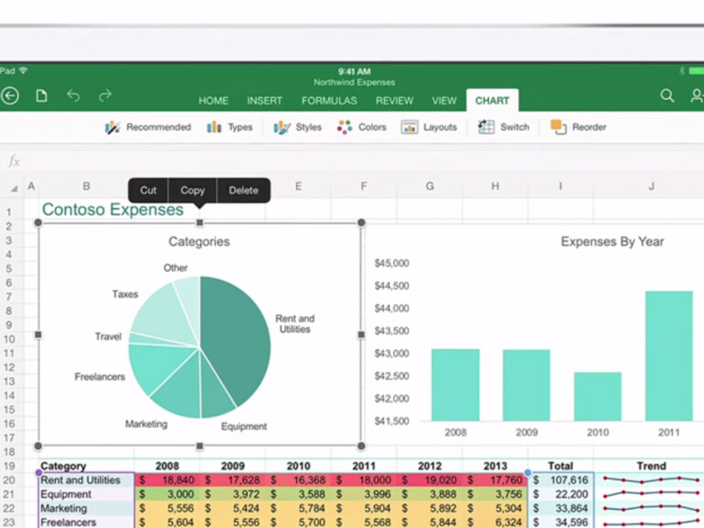The height and width of the screenshot is (528, 704).
Task: Select column F header
Action: coord(364,186)
